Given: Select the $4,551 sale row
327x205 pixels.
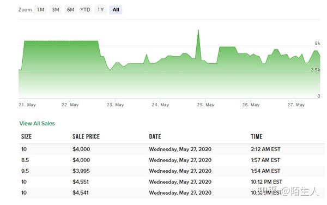Looking at the screenshot, I should (x=172, y=182).
